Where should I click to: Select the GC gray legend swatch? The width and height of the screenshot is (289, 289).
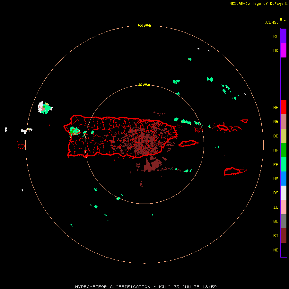[284, 221]
